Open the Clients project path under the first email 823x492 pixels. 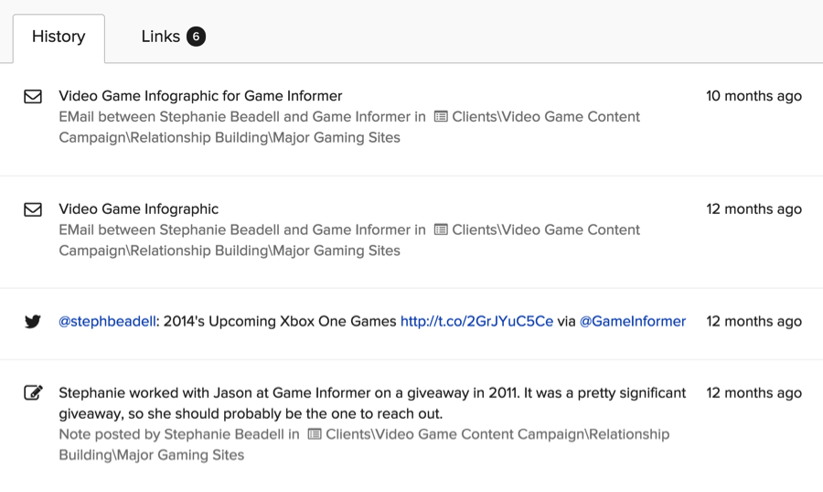click(546, 117)
